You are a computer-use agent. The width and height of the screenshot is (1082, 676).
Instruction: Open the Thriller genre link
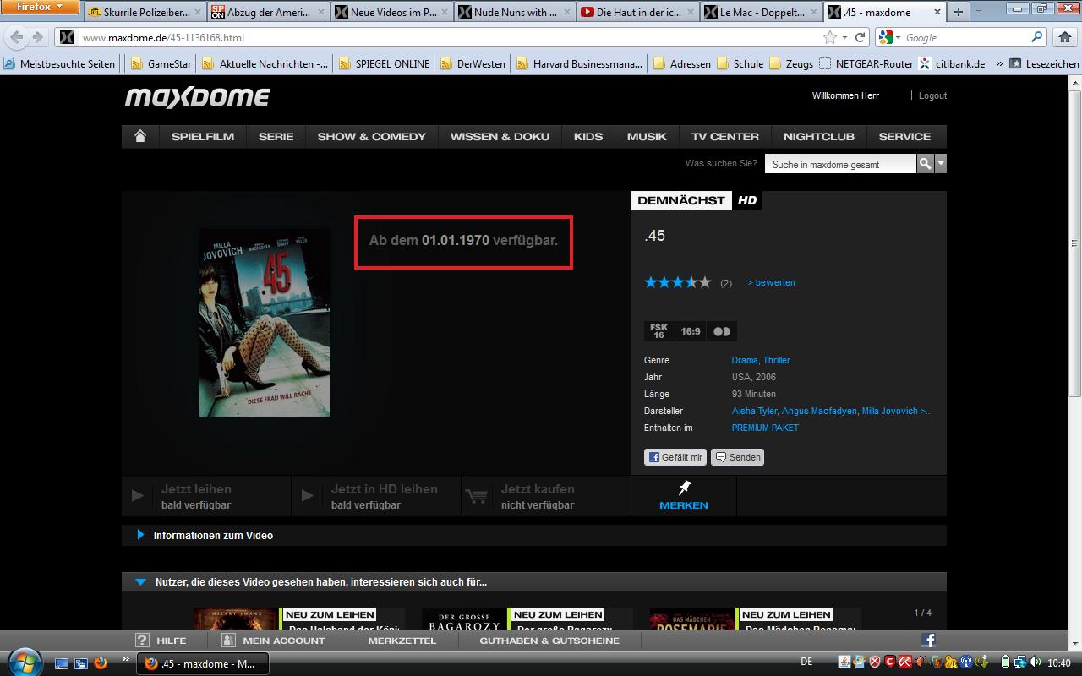(x=776, y=360)
